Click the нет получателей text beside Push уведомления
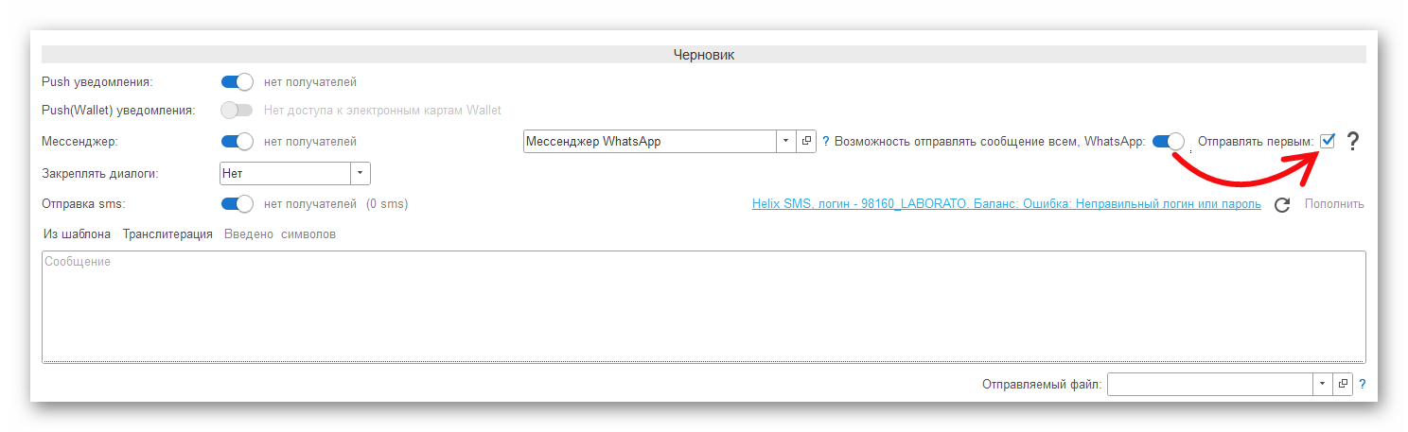This screenshot has height=432, width=1408. tap(310, 82)
